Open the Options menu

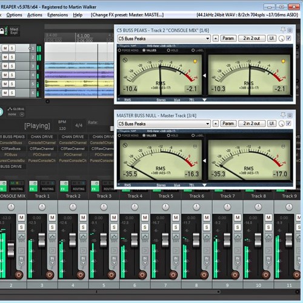point(14,15)
